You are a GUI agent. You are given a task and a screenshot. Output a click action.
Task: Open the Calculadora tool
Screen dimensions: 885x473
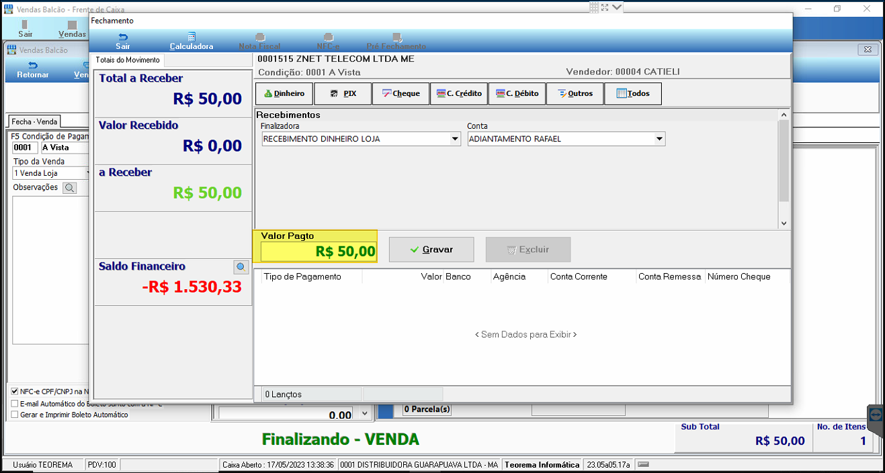point(192,41)
